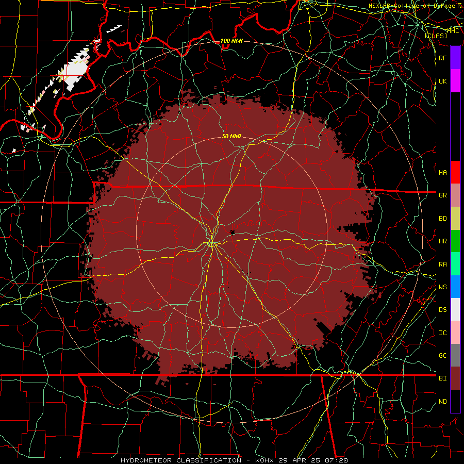Screen dimensions: 464x464
Task: Click the RA legend label
Action: pos(442,264)
